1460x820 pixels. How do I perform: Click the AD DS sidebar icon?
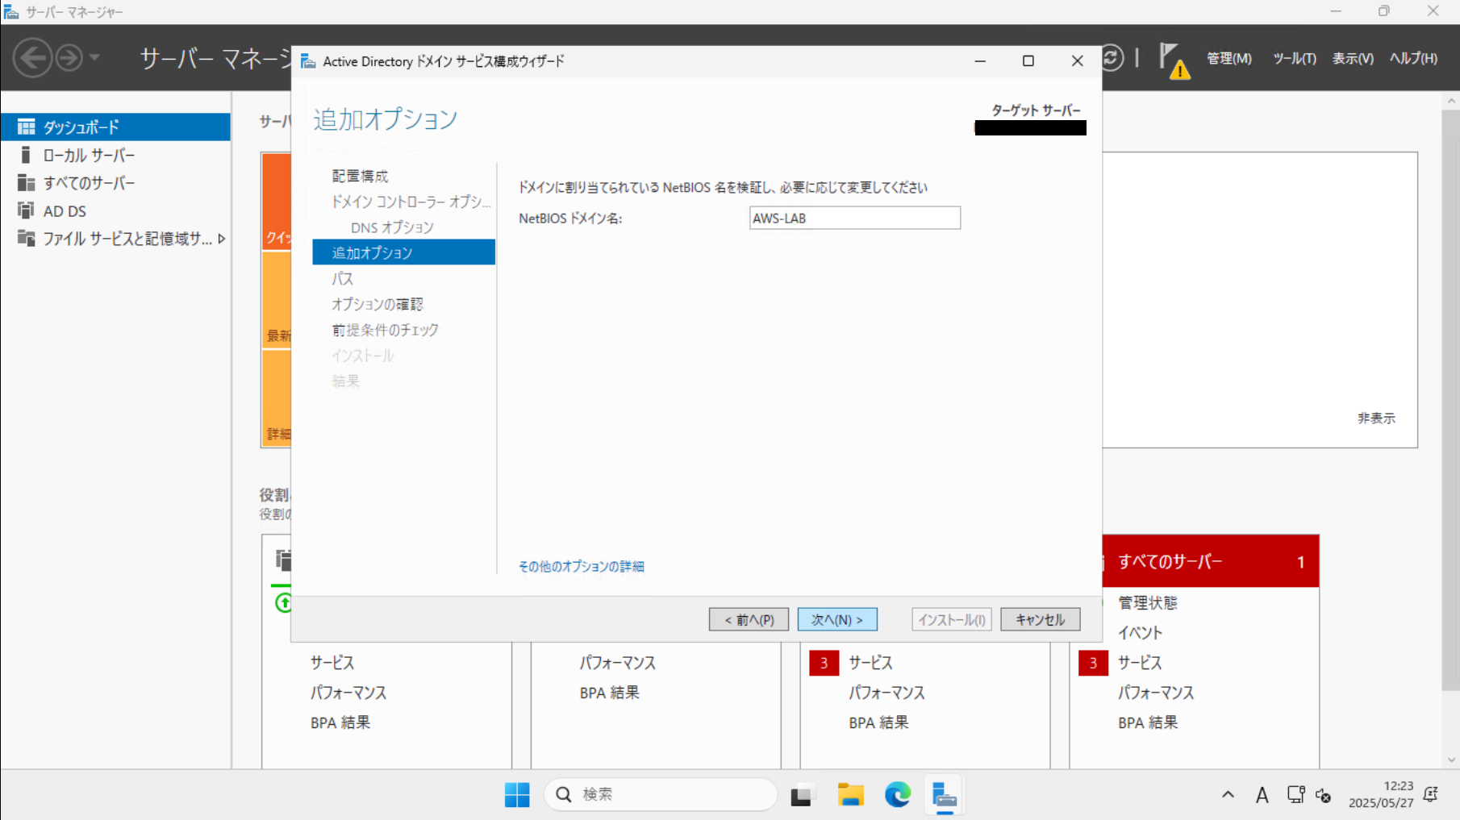27,210
